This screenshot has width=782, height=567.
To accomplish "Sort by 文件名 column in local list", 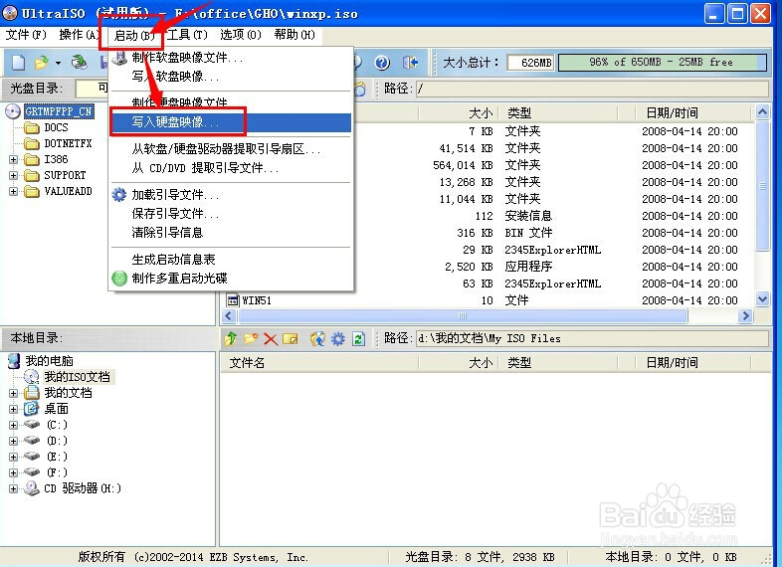I will point(319,362).
